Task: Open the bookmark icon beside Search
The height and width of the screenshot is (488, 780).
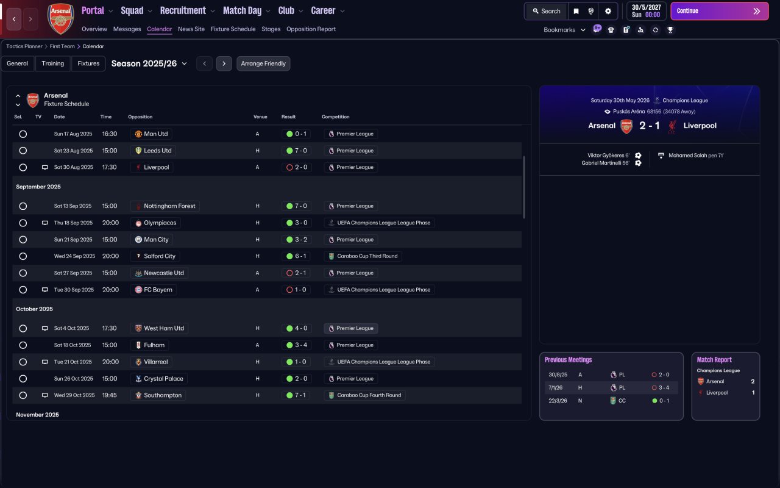Action: tap(576, 11)
